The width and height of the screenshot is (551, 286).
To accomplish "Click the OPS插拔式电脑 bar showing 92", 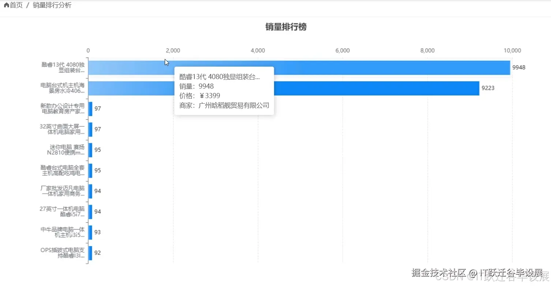I will coord(90,253).
